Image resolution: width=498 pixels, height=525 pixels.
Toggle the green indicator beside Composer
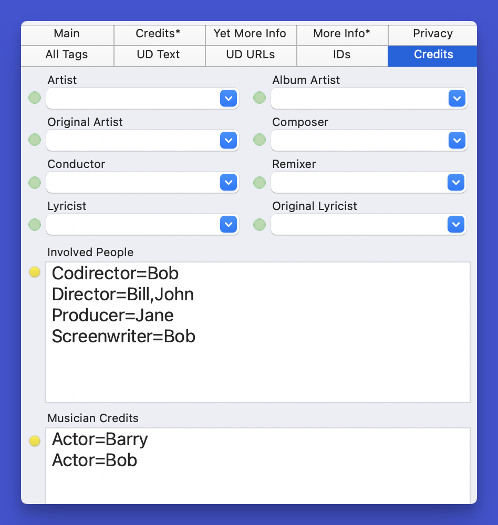260,140
